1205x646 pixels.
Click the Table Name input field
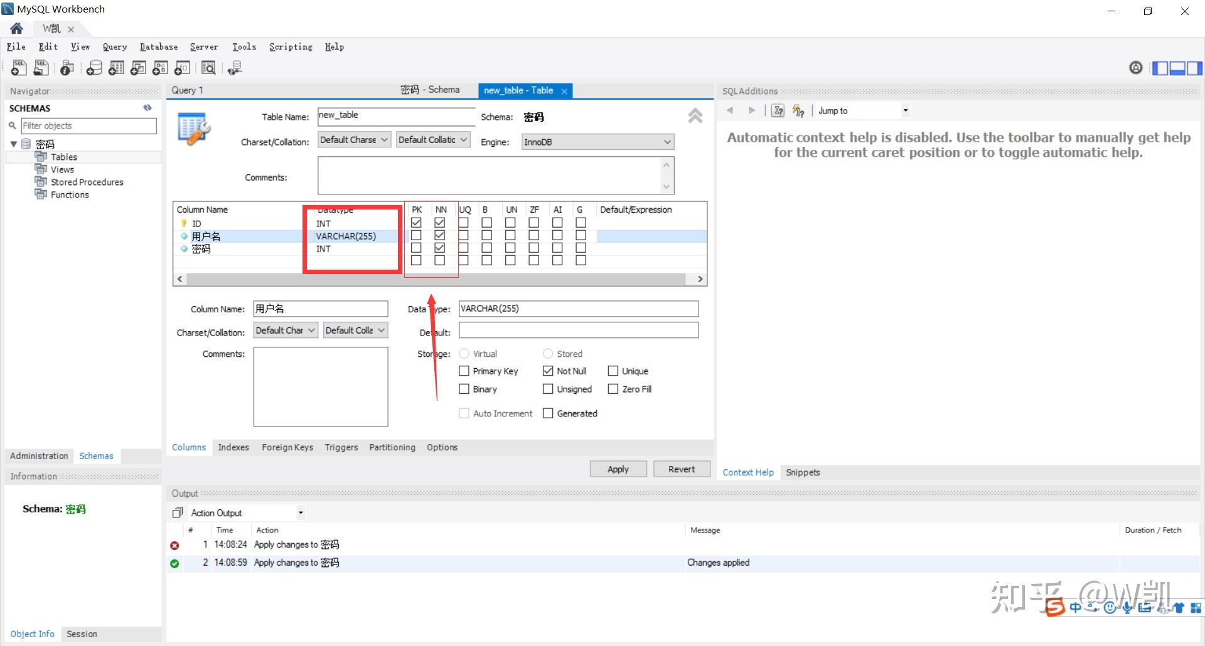click(x=396, y=115)
